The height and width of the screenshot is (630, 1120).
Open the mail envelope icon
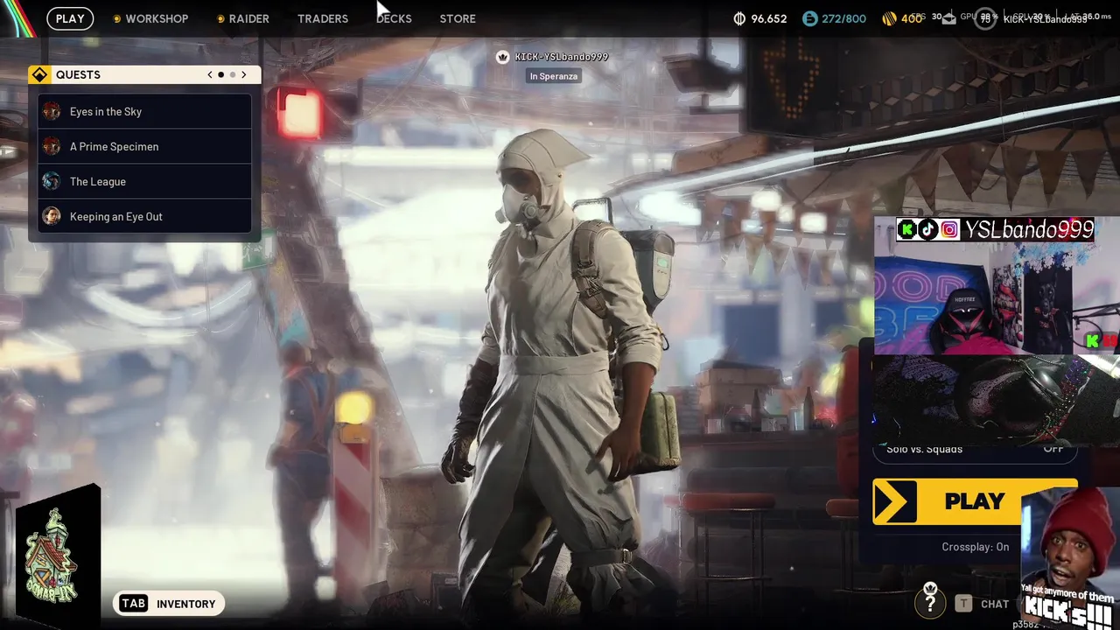949,19
